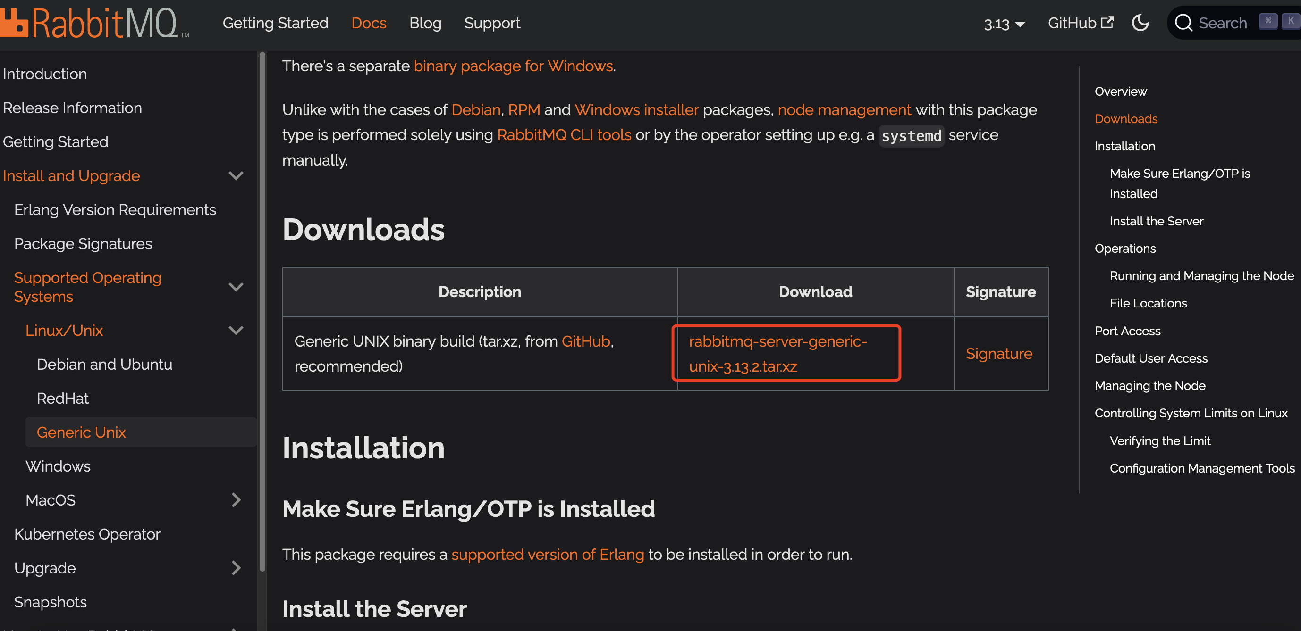Screen dimensions: 1301x631
Task: Jump to Managing the Node in contents
Action: point(1150,385)
